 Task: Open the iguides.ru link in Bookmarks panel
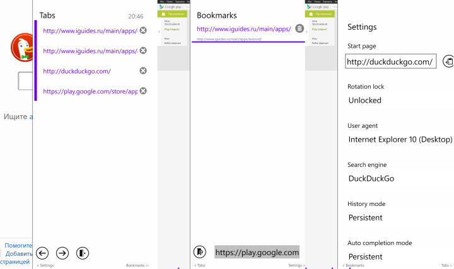pos(244,29)
